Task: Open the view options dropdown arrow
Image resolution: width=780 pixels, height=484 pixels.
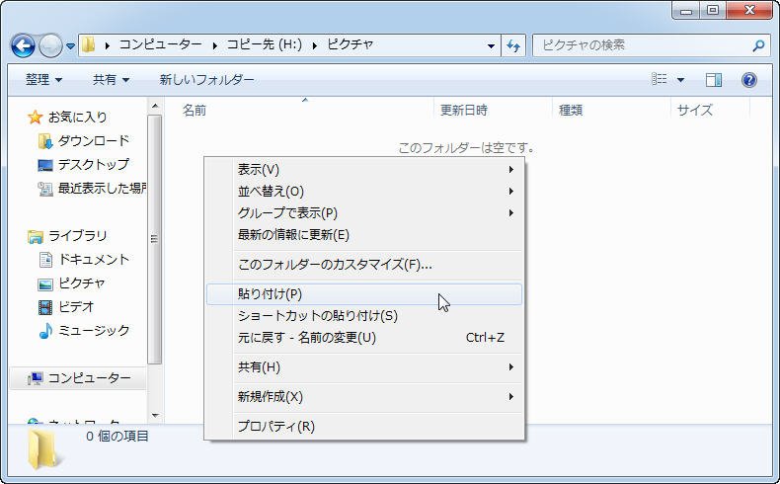Action: point(680,80)
